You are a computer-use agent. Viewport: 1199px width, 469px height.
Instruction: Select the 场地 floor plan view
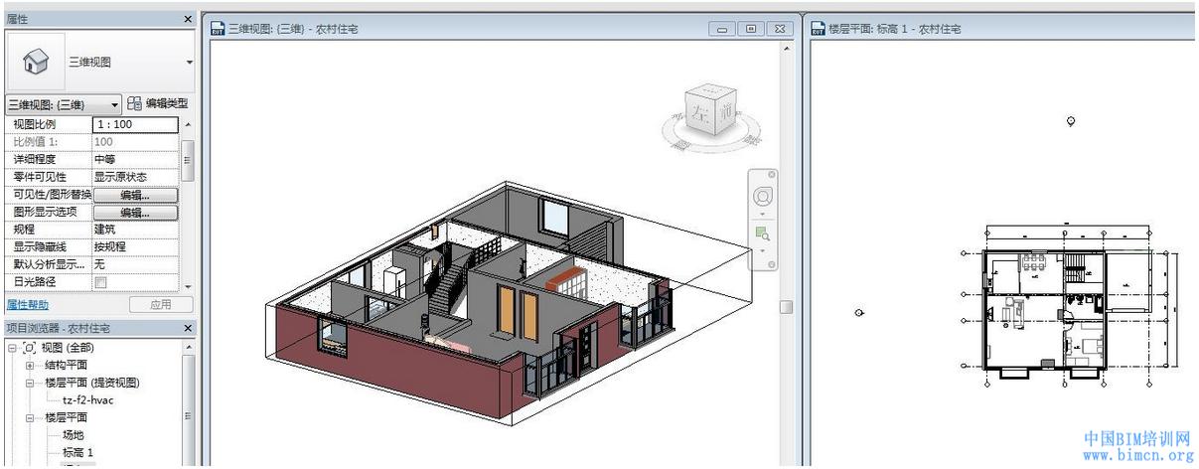(x=73, y=434)
